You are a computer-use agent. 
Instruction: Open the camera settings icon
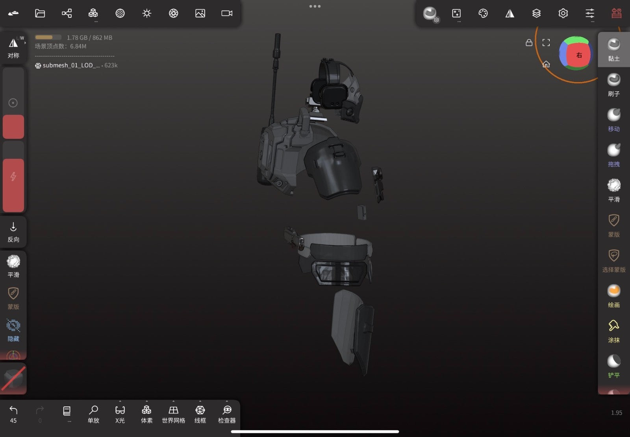pyautogui.click(x=227, y=13)
